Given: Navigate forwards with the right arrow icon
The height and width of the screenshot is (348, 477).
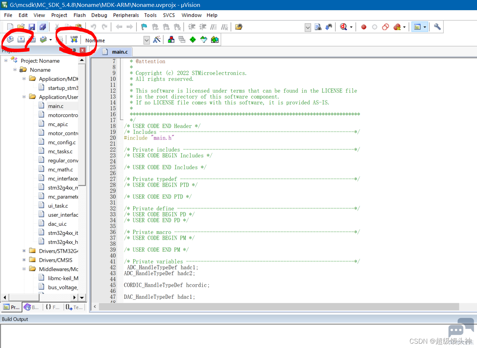Looking at the screenshot, I should point(130,27).
